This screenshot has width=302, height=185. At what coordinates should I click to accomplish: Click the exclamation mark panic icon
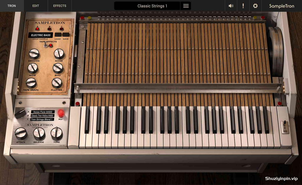click(243, 6)
